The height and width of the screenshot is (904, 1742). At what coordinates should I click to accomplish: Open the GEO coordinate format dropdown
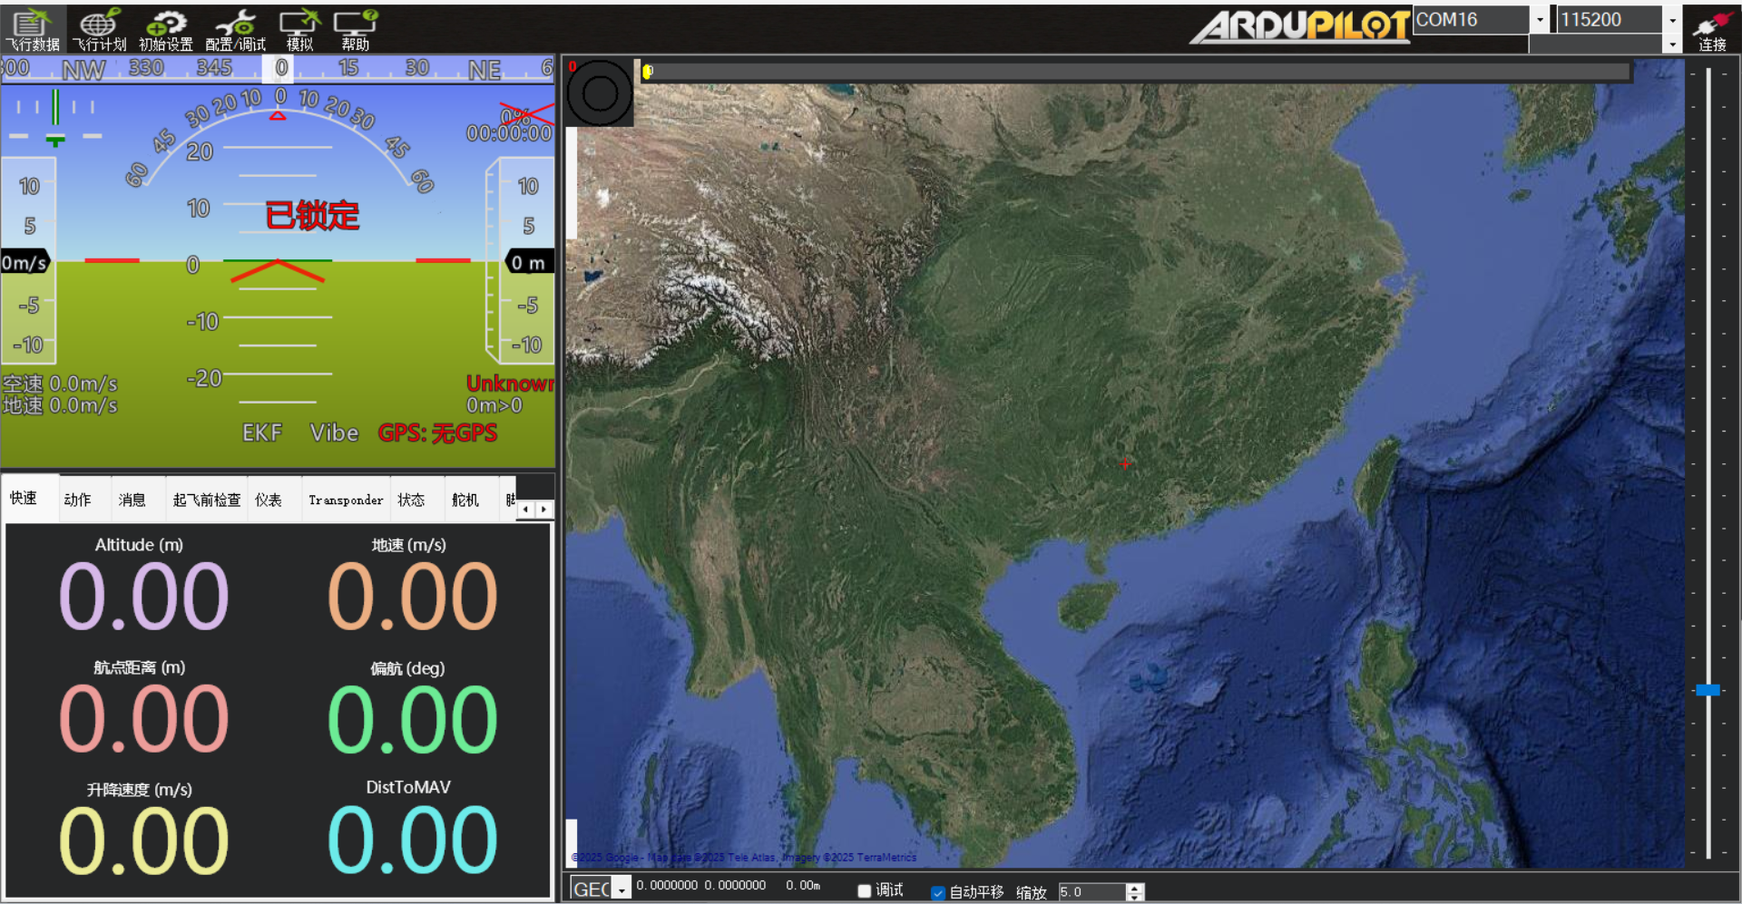click(x=621, y=889)
